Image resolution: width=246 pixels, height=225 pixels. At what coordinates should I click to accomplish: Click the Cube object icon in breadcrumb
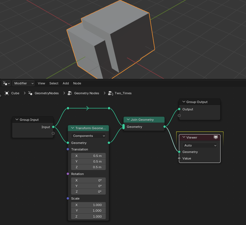(x=7, y=93)
